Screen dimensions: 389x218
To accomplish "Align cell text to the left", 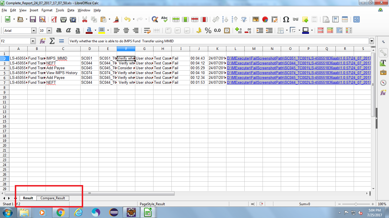I will pyautogui.click(x=116, y=30).
